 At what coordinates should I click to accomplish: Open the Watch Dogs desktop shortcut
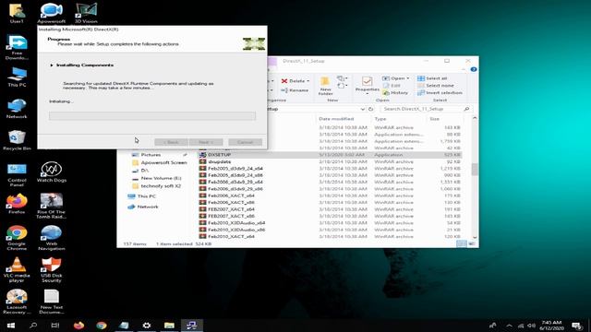coord(52,172)
